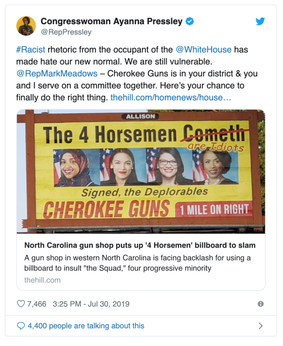Click the Twitter bird icon
283x346 pixels.
click(260, 22)
